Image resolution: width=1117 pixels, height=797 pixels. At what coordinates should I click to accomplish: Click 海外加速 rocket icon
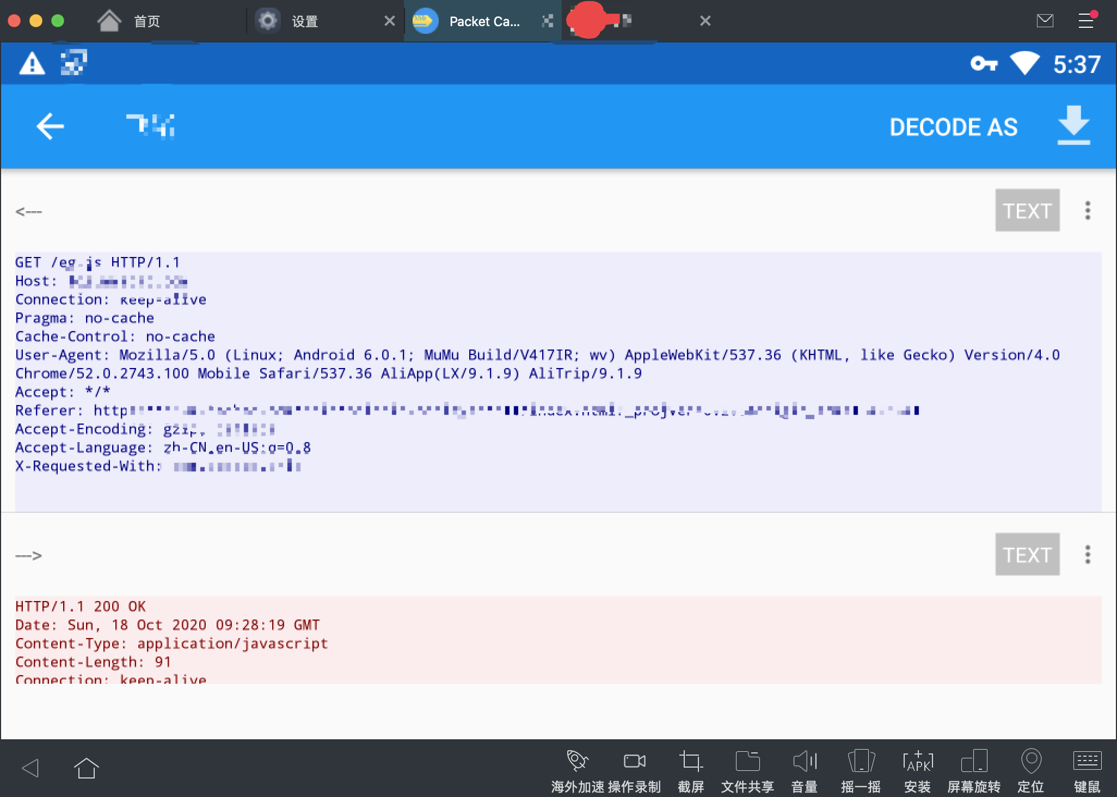point(578,772)
